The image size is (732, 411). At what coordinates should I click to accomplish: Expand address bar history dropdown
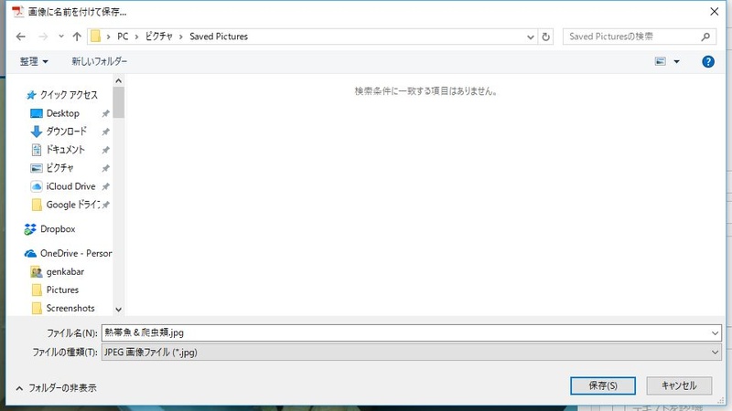click(531, 37)
